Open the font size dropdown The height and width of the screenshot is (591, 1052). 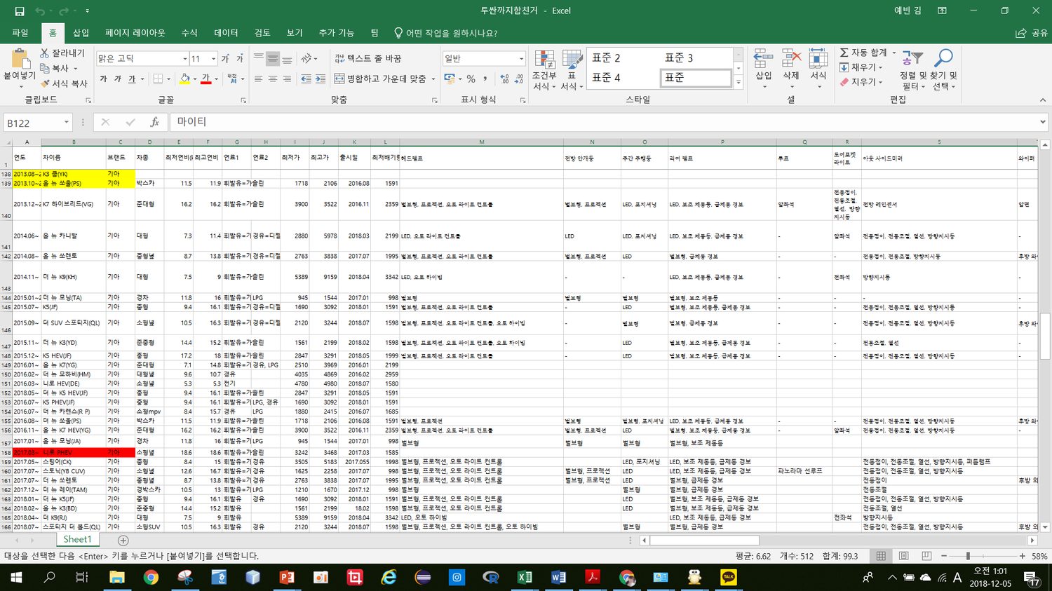(213, 59)
